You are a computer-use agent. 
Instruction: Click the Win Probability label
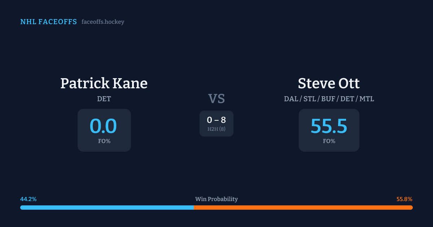216,199
